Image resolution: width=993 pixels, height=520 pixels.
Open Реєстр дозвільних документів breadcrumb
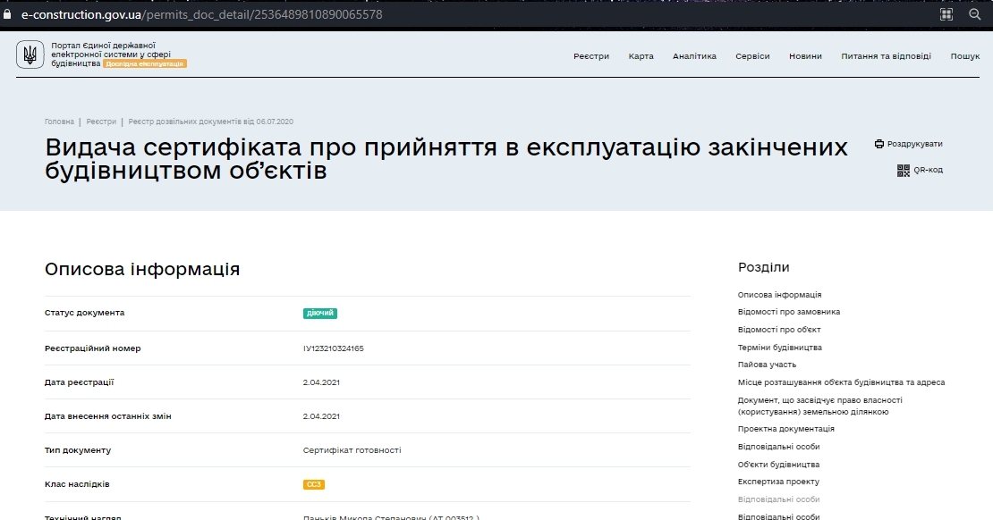click(x=211, y=122)
